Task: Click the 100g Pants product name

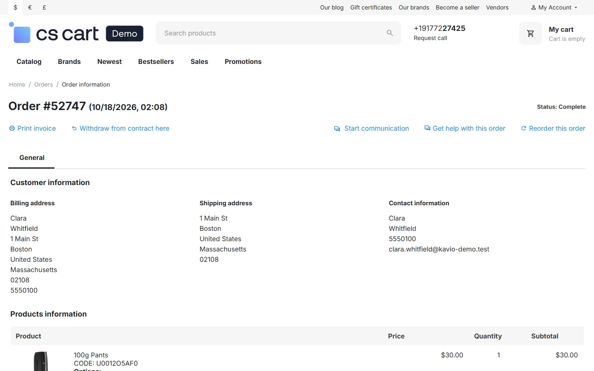Action: click(91, 355)
